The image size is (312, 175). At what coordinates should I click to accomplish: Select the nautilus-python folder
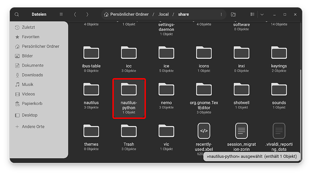(x=129, y=99)
